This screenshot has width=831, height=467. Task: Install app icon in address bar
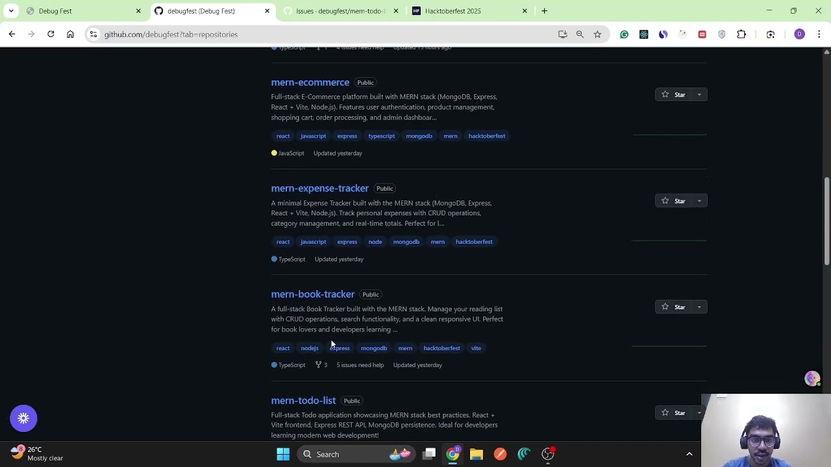[x=563, y=34]
